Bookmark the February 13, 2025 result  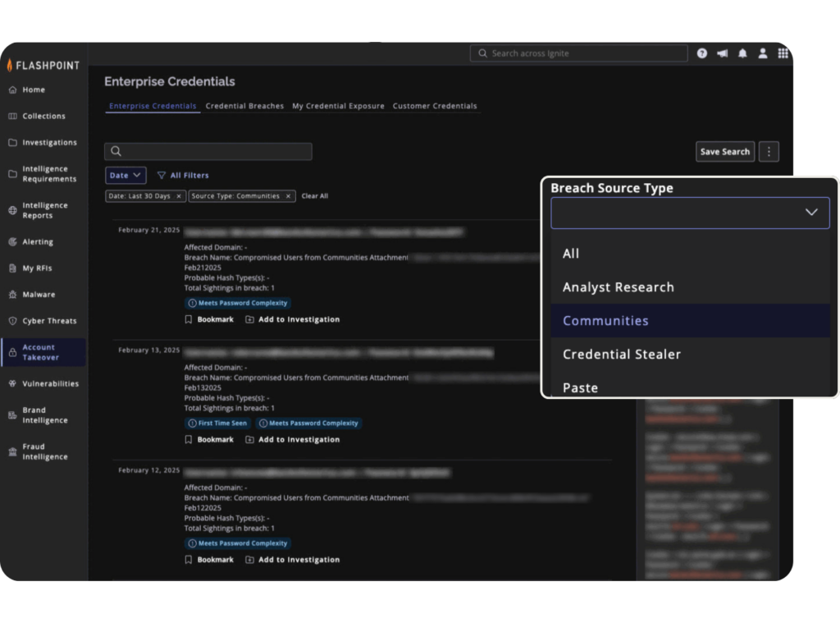pyautogui.click(x=209, y=440)
